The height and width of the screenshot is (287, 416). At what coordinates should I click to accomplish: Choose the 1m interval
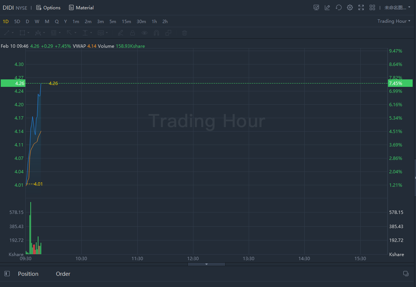[x=76, y=22]
